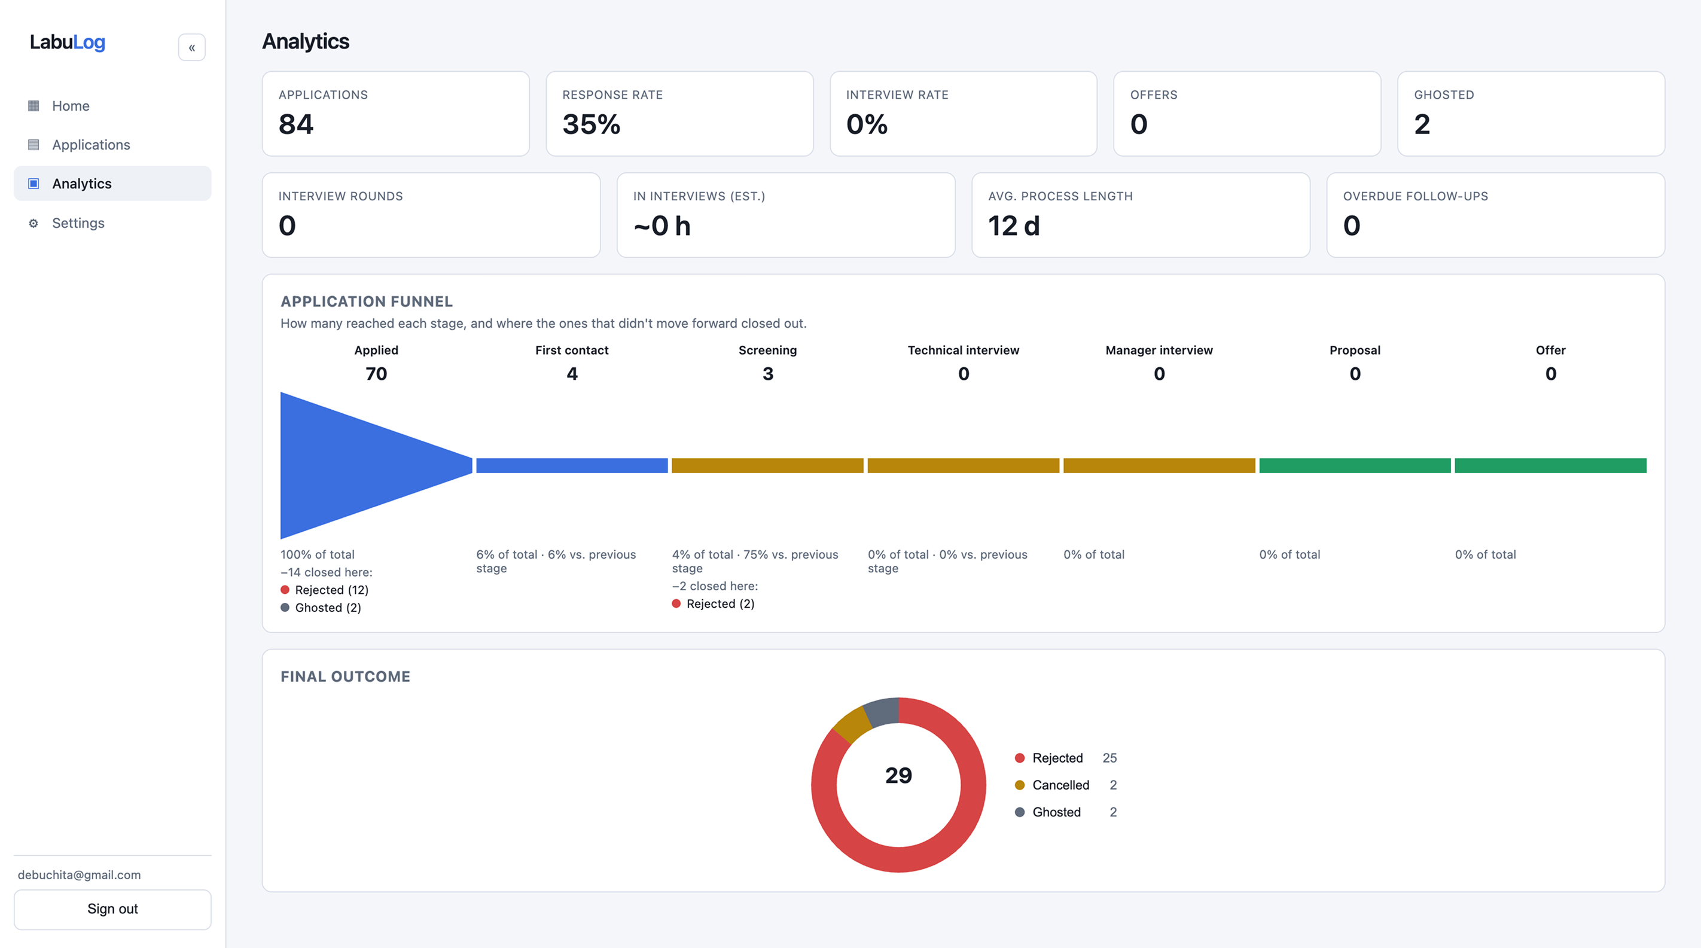Image resolution: width=1701 pixels, height=948 pixels.
Task: Click the Ghosted 2 legend entry
Action: [1065, 812]
